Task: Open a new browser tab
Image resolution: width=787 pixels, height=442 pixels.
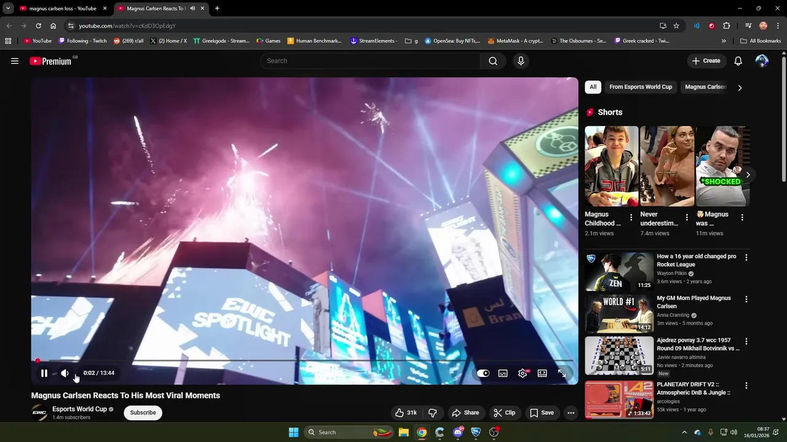Action: (217, 9)
